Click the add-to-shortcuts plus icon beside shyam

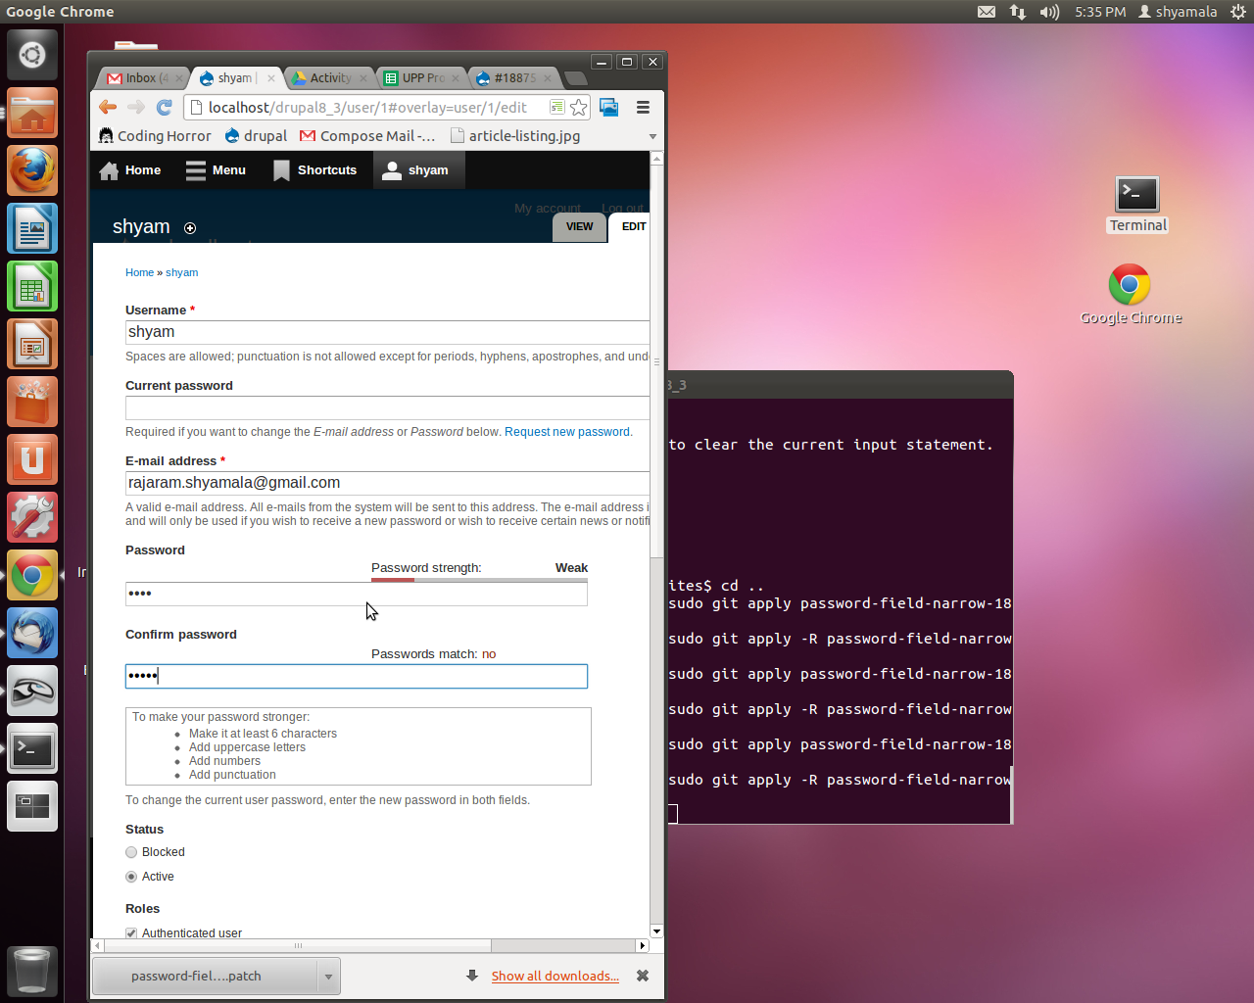click(x=190, y=228)
